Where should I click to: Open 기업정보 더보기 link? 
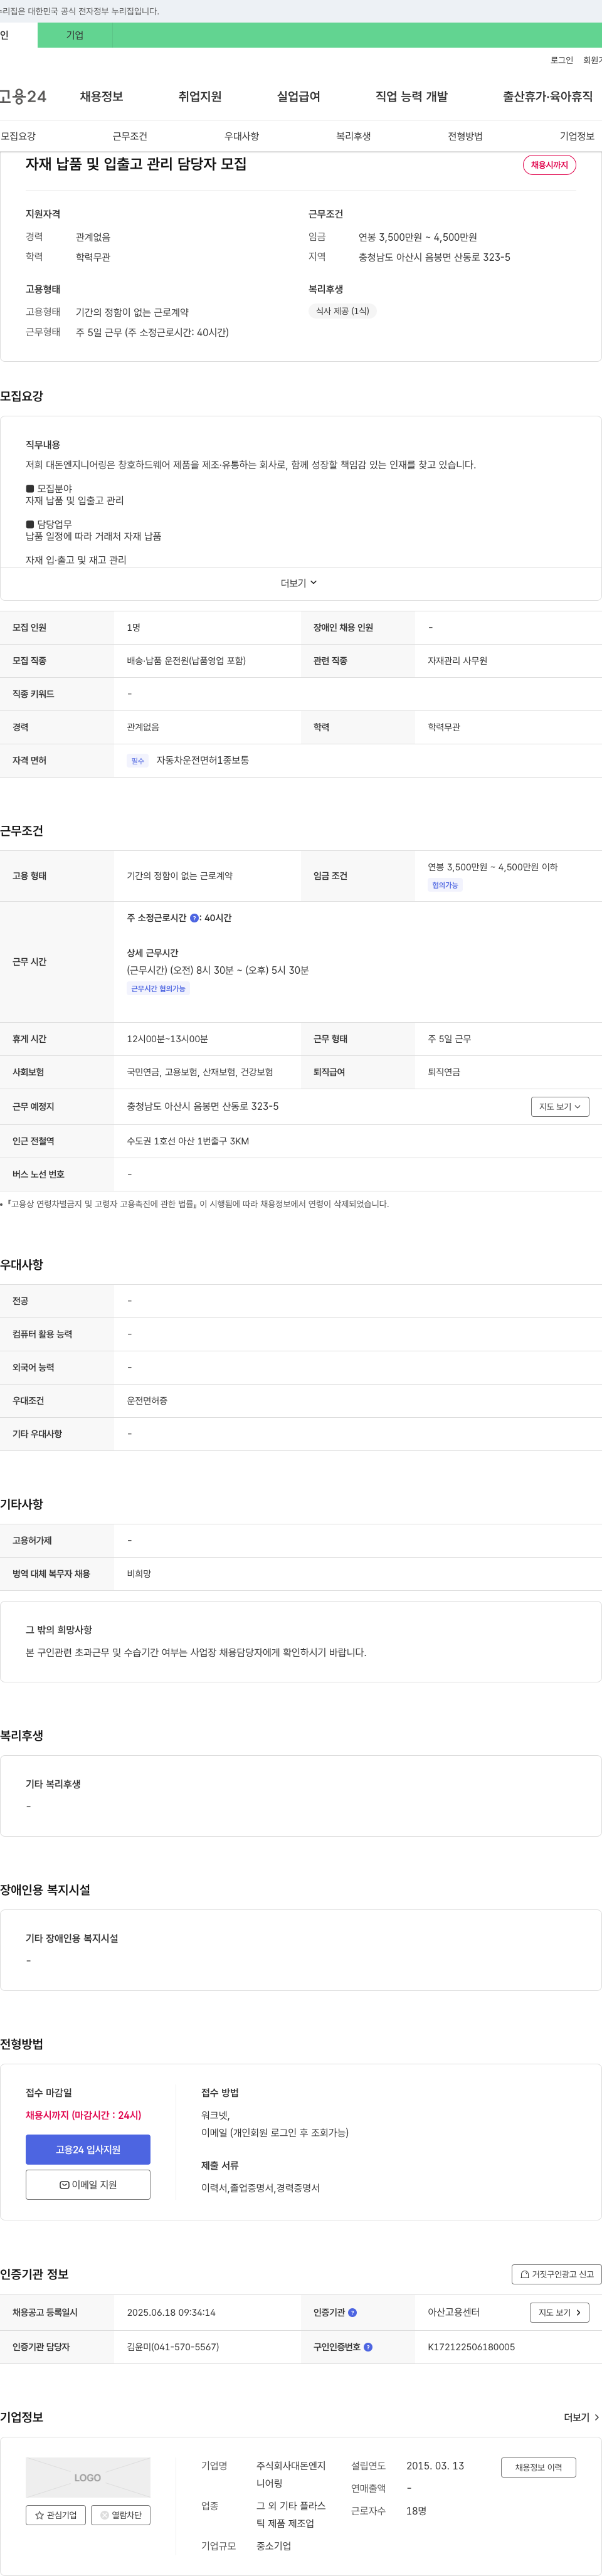pyautogui.click(x=582, y=2417)
